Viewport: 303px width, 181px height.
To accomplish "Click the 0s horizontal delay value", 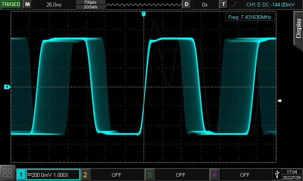I will pyautogui.click(x=205, y=5).
